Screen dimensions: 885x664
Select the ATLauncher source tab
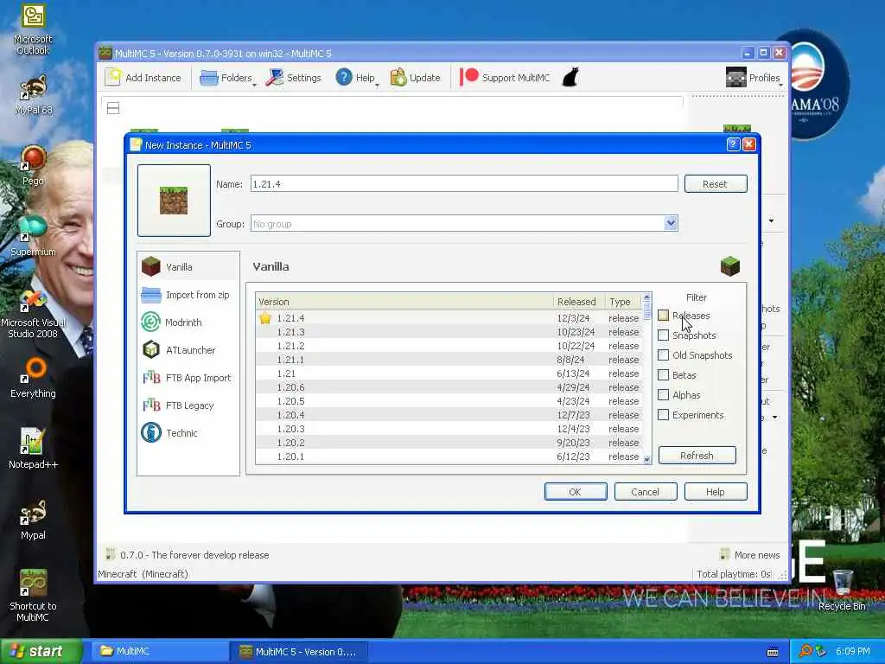pos(188,350)
